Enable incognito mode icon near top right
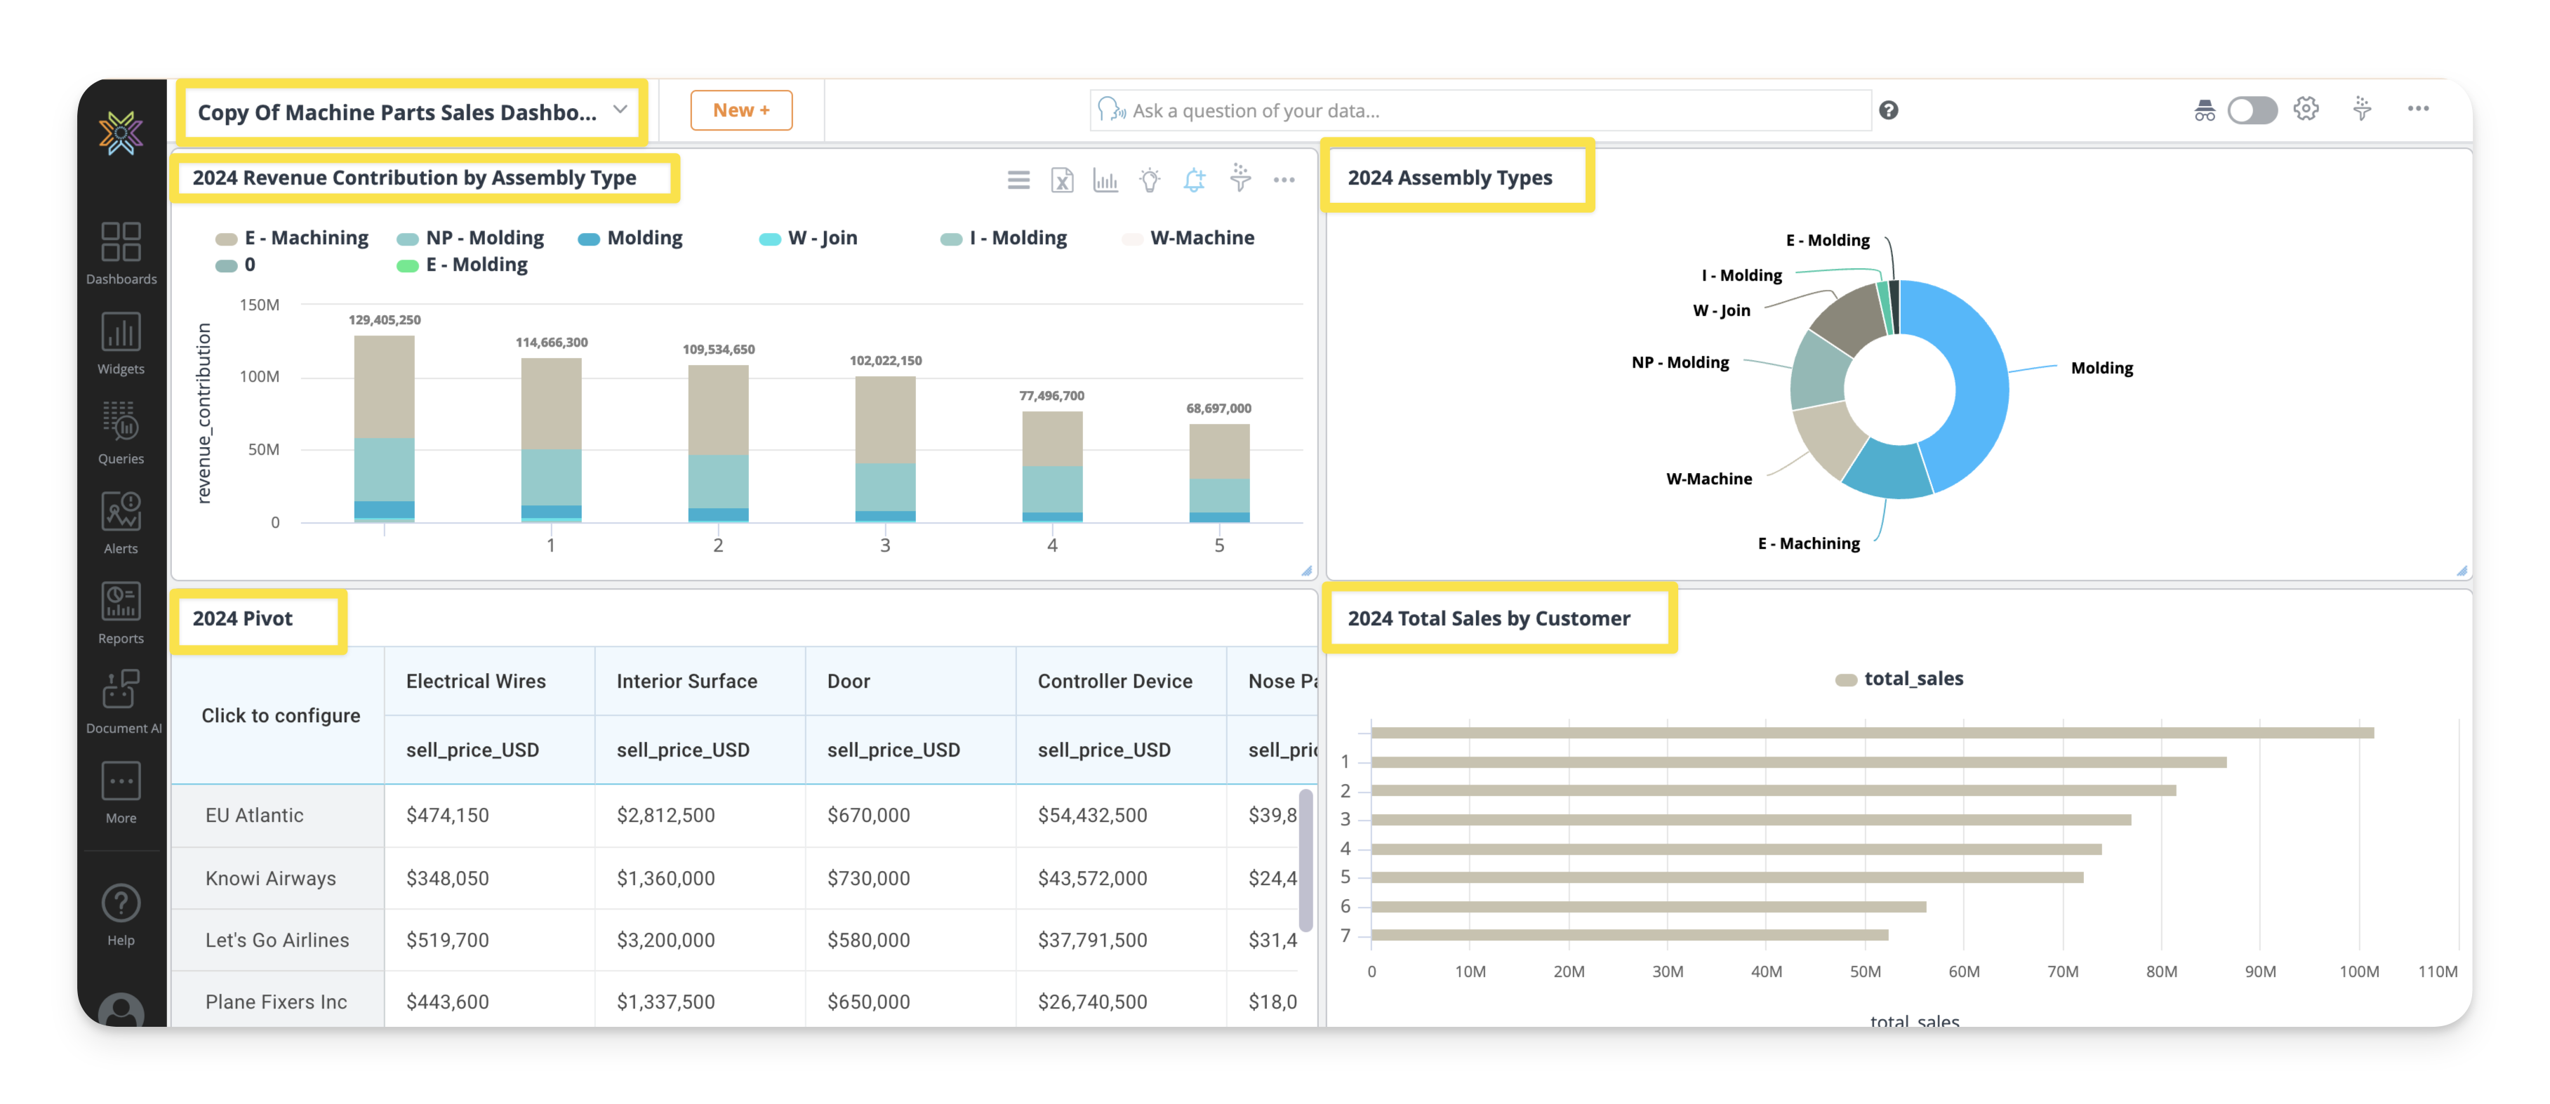Viewport: 2550px width, 1104px height. click(x=2205, y=110)
